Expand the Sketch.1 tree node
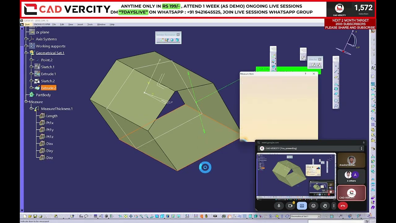The height and width of the screenshot is (223, 396). coord(32,67)
